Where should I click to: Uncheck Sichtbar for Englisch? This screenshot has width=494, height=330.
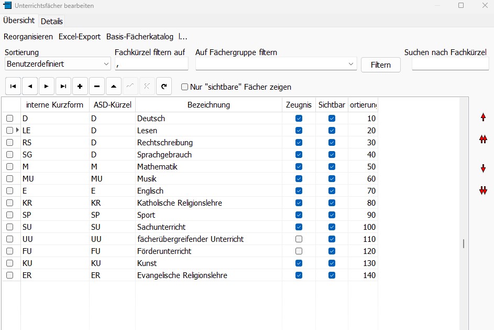point(332,191)
